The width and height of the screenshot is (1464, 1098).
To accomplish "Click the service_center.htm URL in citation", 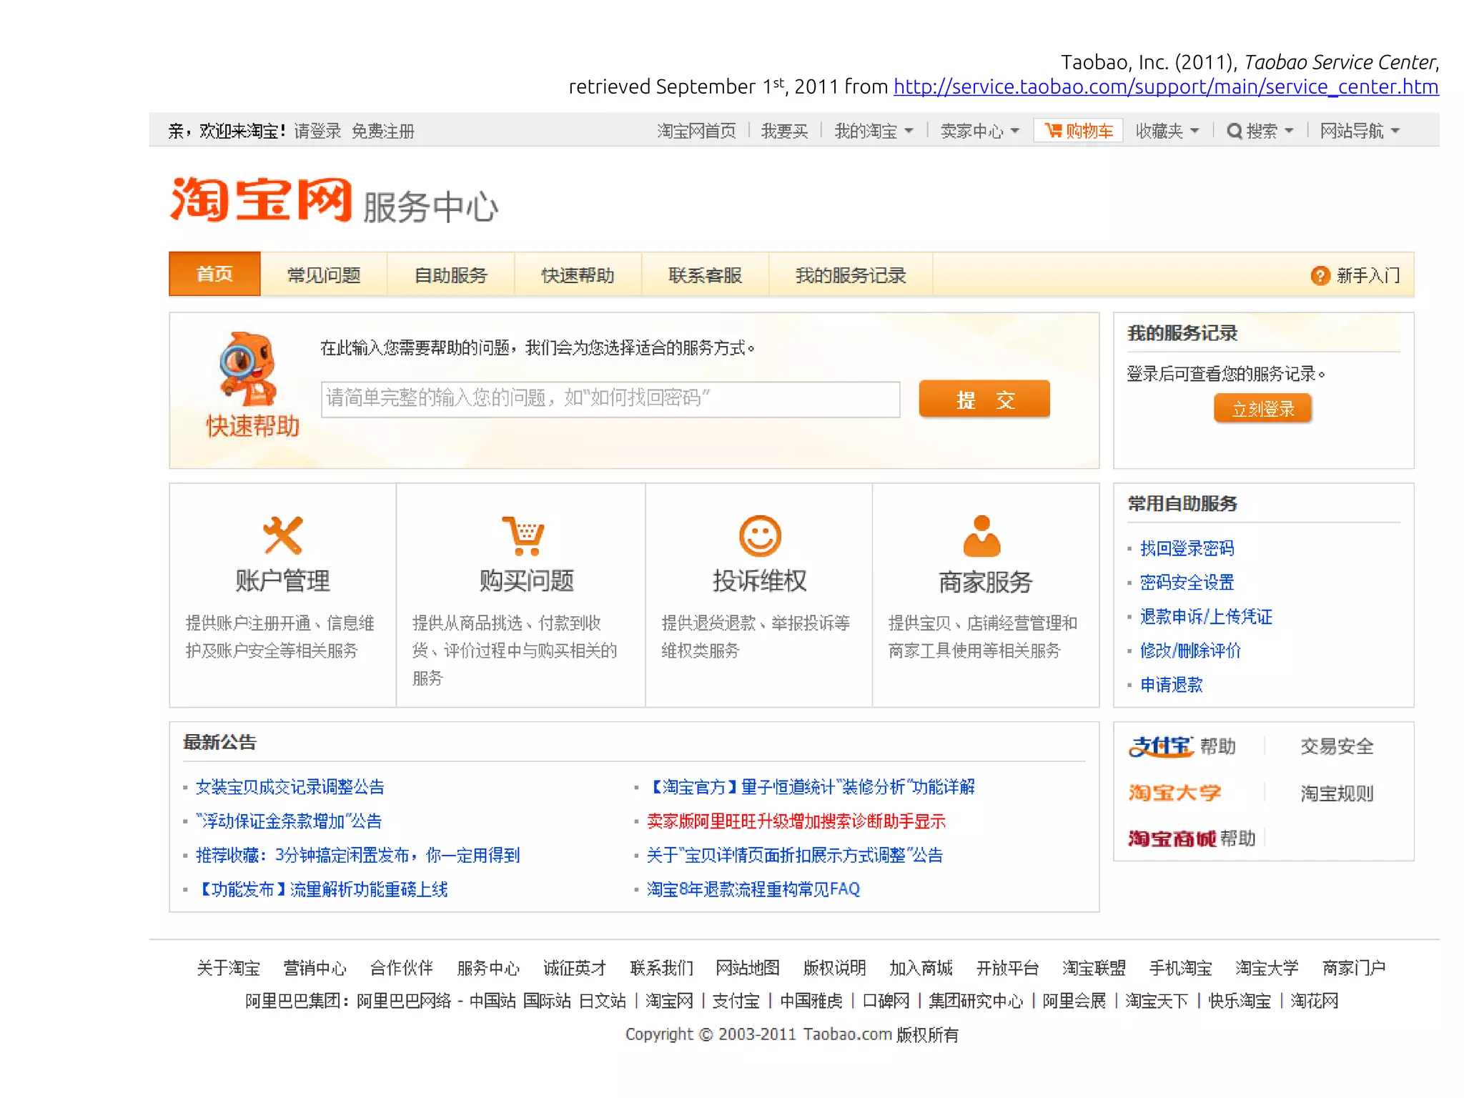I will pyautogui.click(x=1166, y=86).
